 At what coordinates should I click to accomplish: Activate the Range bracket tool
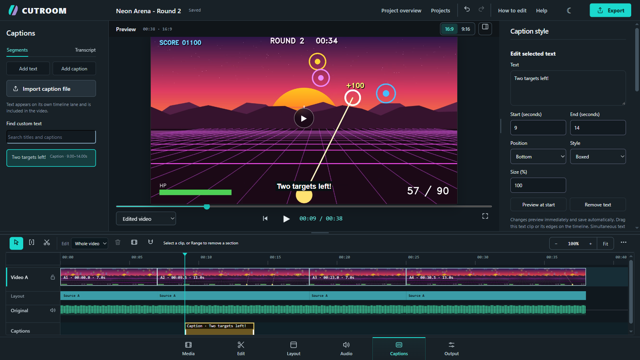coord(32,242)
